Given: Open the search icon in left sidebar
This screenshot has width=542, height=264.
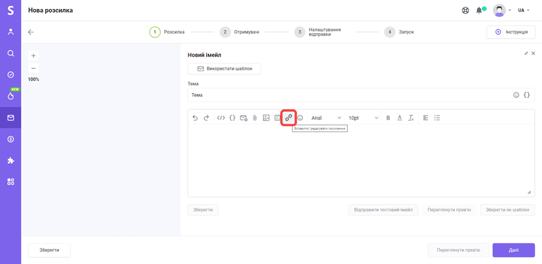Looking at the screenshot, I should tap(11, 54).
